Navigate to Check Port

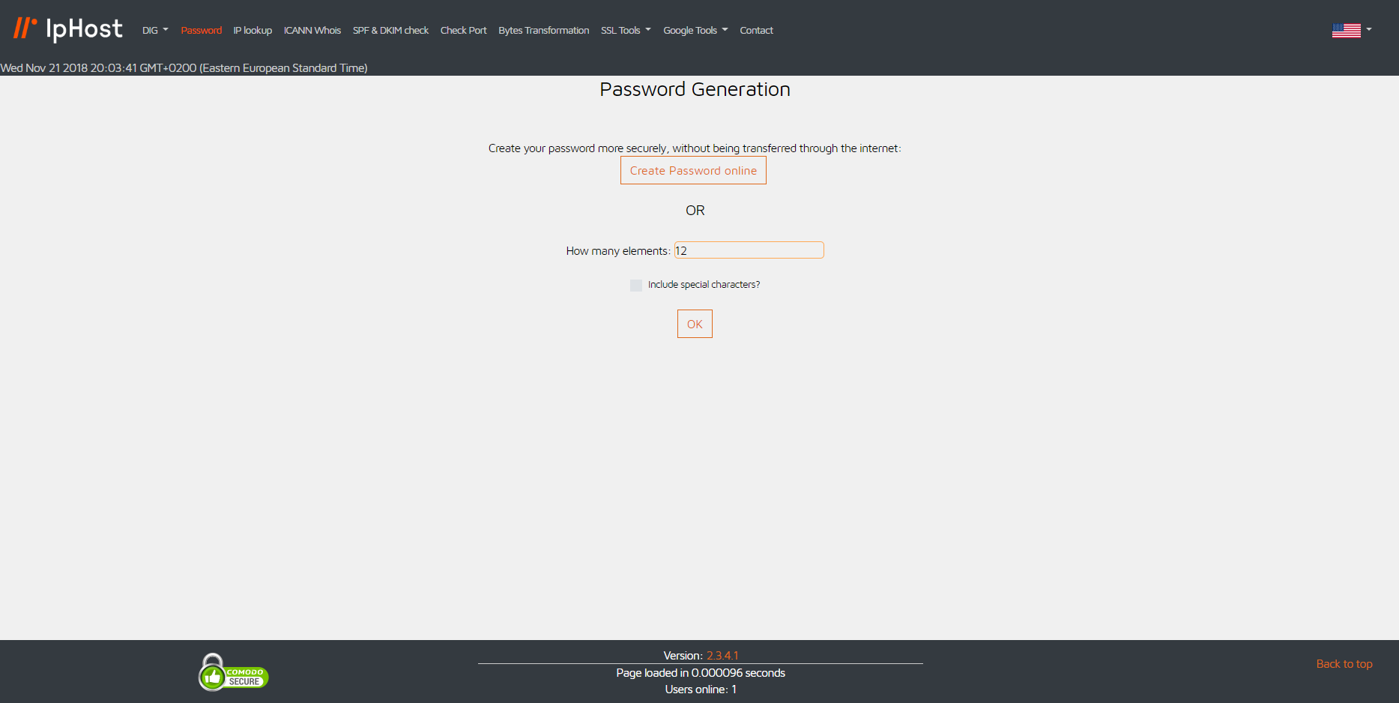click(x=463, y=30)
